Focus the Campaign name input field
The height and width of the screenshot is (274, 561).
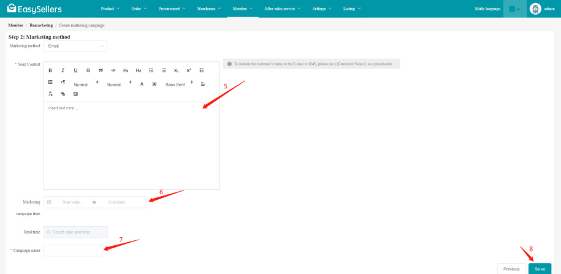pyautogui.click(x=74, y=250)
